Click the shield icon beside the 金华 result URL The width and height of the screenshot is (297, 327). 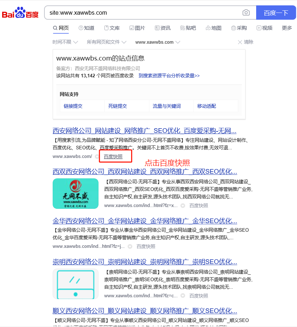point(130,246)
